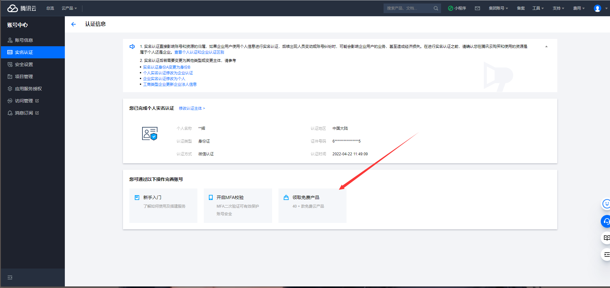The image size is (610, 288).
Task: Open 企业实名认证修改为个人 link
Action: click(164, 79)
